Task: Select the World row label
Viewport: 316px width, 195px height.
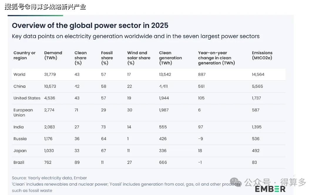Action: point(19,74)
